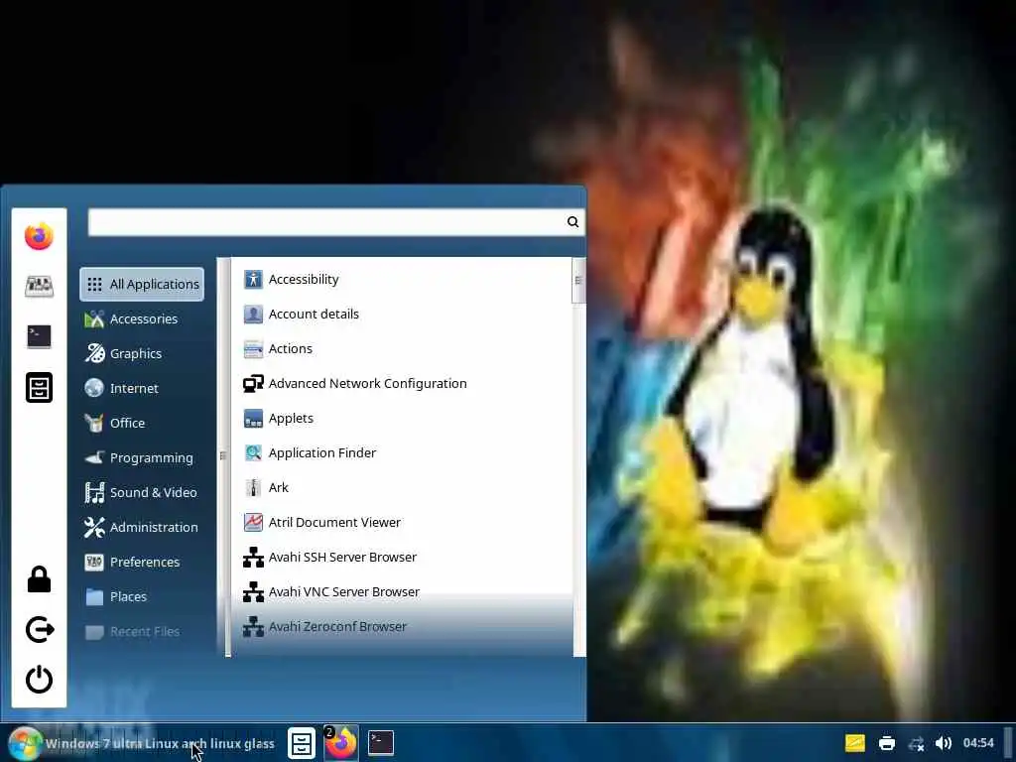Open the terminal taskbar launcher

381,742
